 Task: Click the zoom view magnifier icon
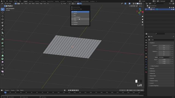point(142,17)
